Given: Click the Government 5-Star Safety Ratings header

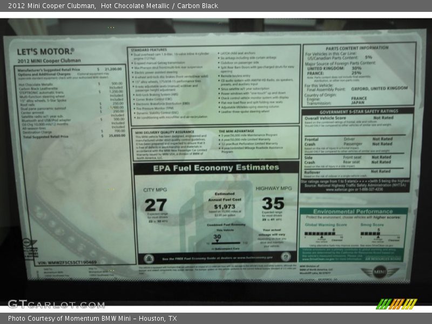Looking at the screenshot, I should [358, 111].
